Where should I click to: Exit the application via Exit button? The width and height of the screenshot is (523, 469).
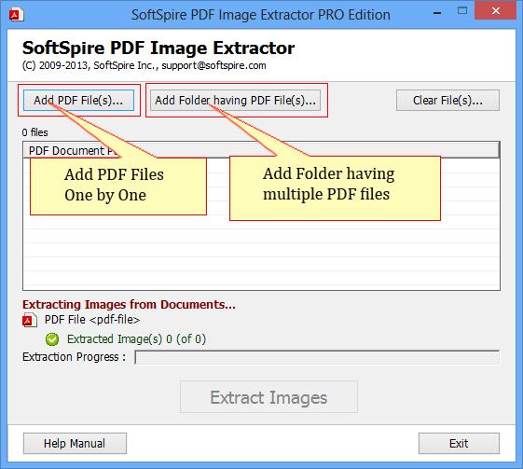[459, 443]
